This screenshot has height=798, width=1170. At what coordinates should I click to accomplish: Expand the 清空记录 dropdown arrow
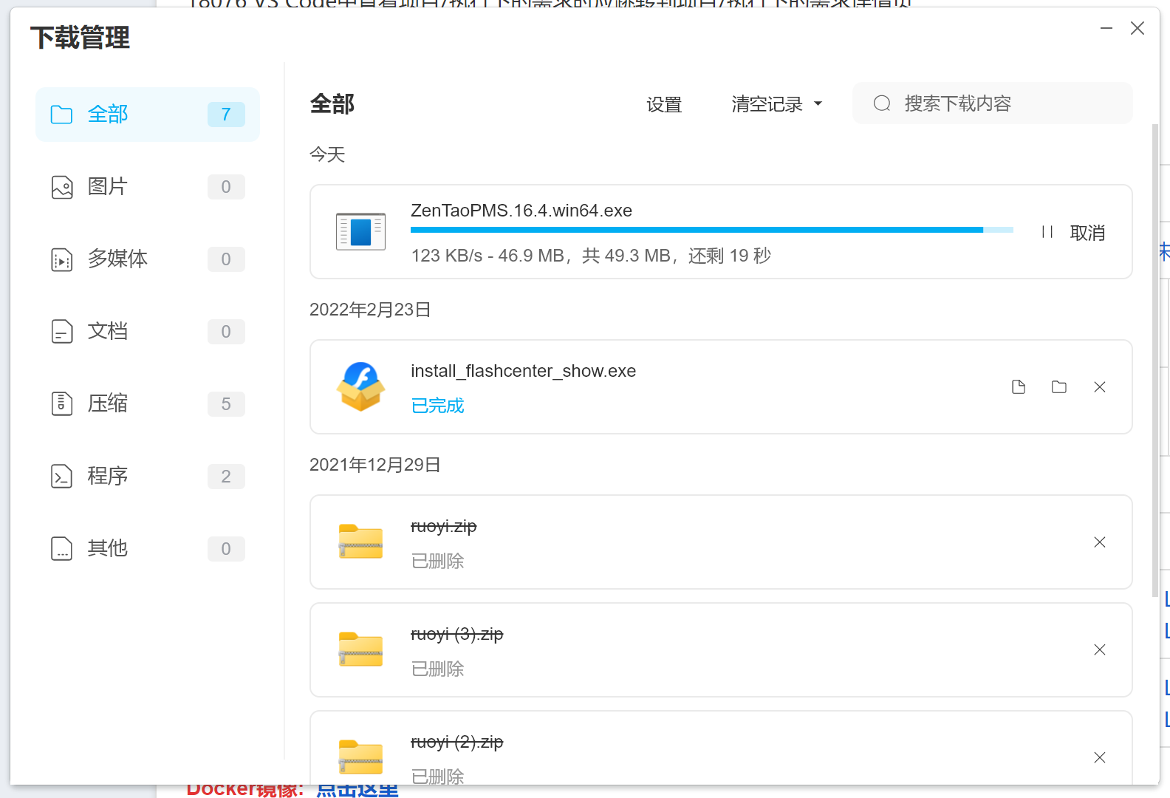(818, 104)
